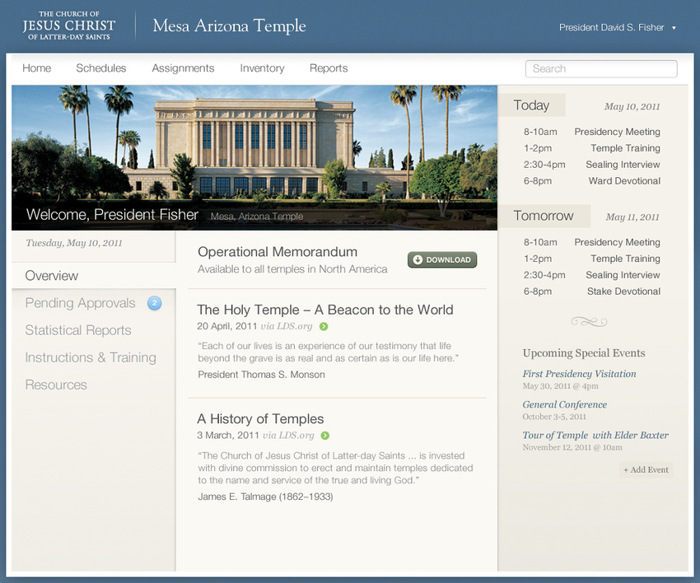Select Statistical Reports in the sidebar

click(x=78, y=330)
